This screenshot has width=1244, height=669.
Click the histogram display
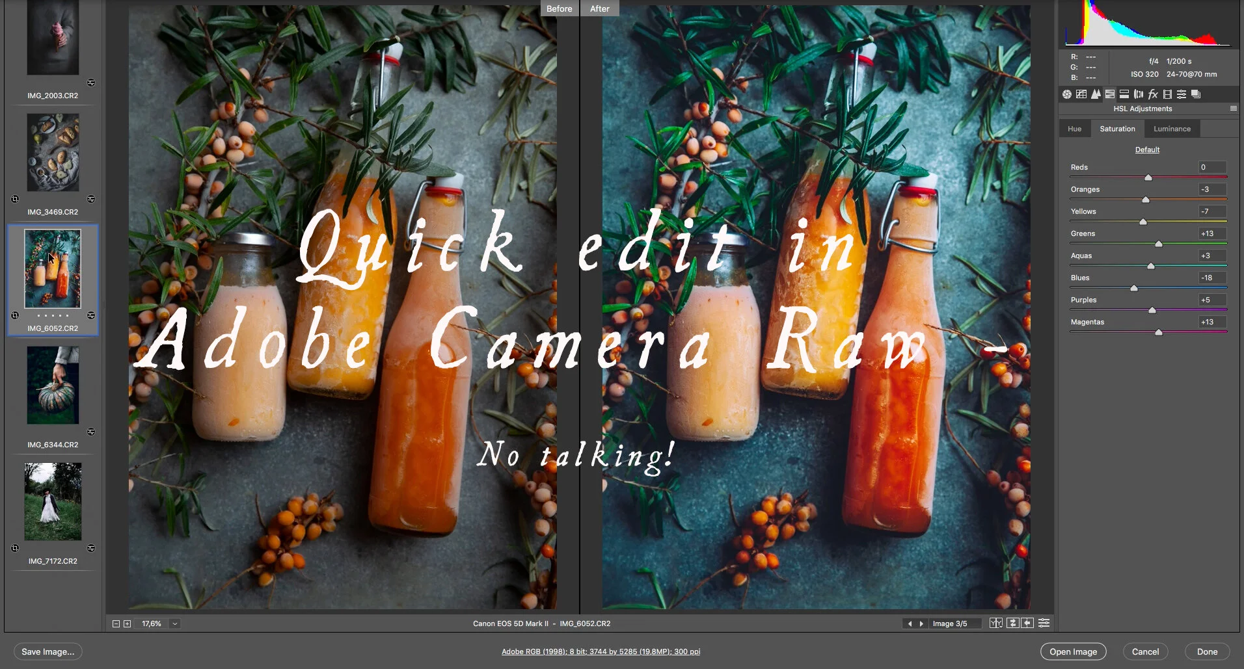(x=1148, y=23)
